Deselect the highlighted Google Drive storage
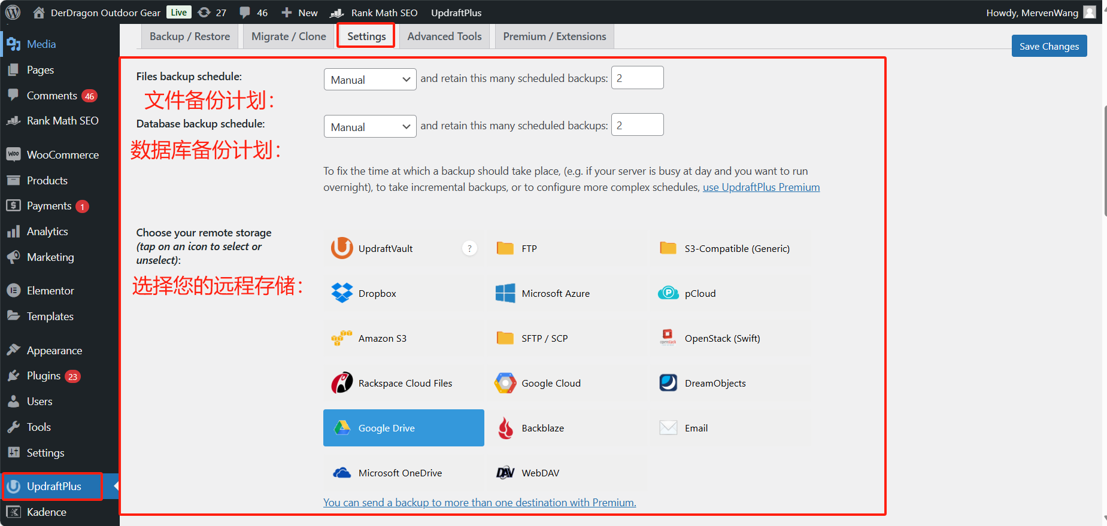The image size is (1107, 526). (x=403, y=428)
